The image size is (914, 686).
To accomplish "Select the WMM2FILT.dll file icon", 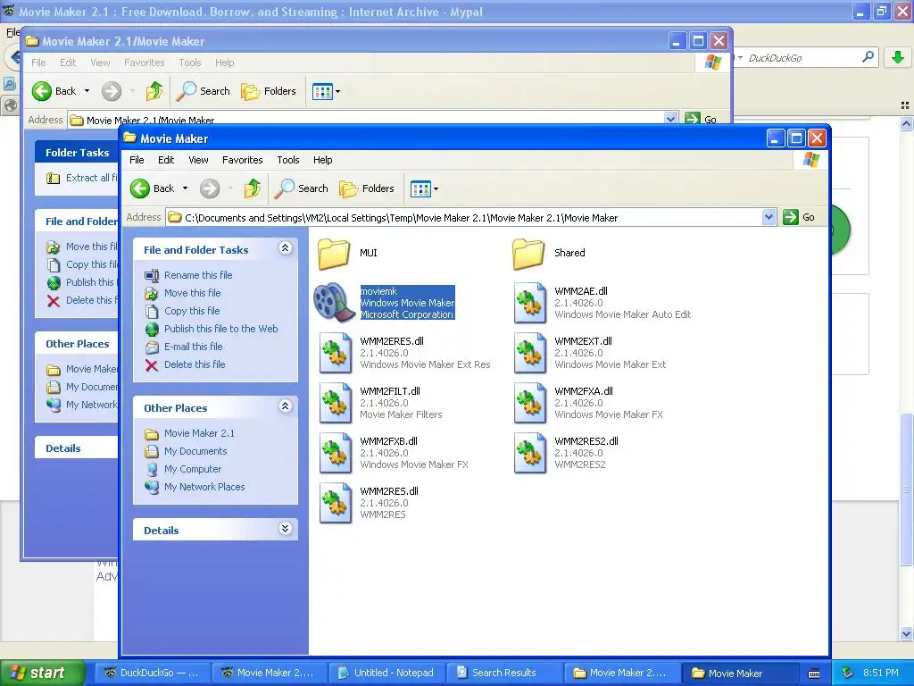I will 336,403.
